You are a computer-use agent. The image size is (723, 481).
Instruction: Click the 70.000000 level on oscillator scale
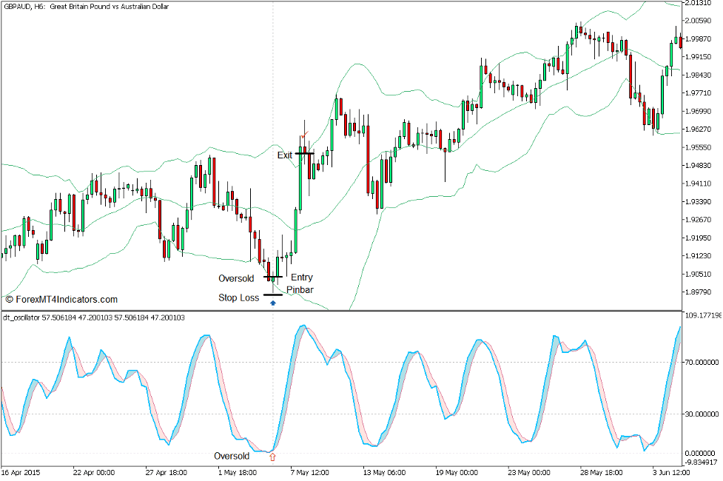[701, 363]
